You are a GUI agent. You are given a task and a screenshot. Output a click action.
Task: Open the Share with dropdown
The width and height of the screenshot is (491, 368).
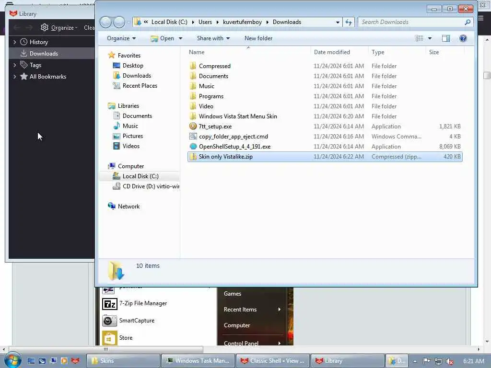pyautogui.click(x=213, y=38)
